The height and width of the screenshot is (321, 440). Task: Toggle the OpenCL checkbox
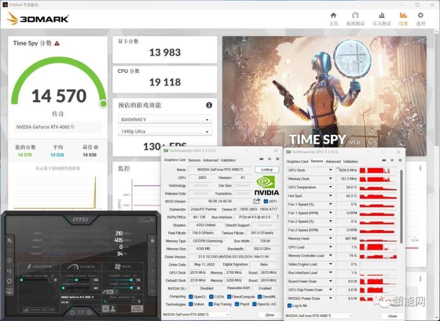[x=191, y=297]
